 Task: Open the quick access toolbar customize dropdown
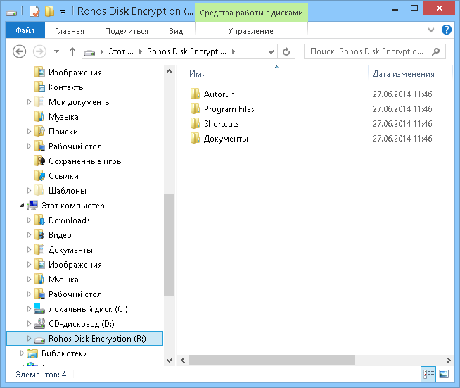[63, 12]
